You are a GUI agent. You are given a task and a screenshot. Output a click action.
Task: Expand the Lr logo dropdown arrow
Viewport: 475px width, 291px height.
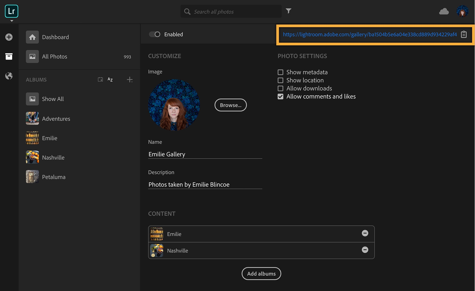coord(11,21)
